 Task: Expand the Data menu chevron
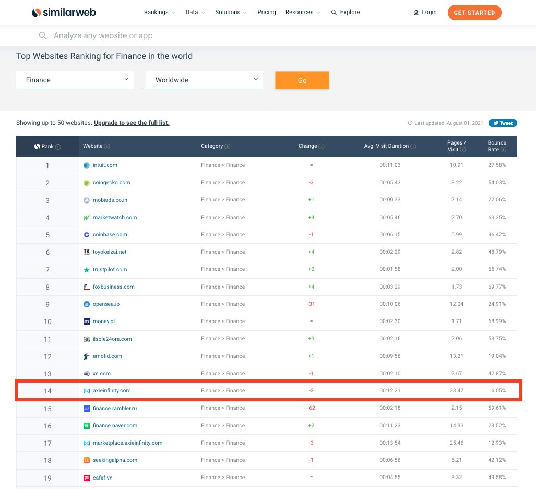coord(203,13)
